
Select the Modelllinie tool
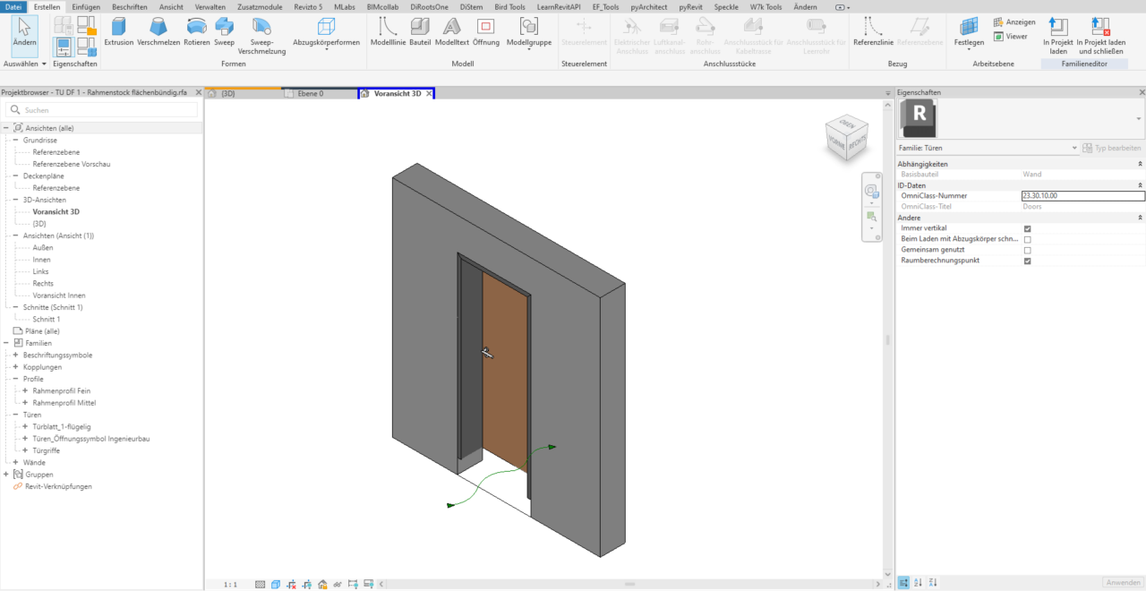(388, 33)
